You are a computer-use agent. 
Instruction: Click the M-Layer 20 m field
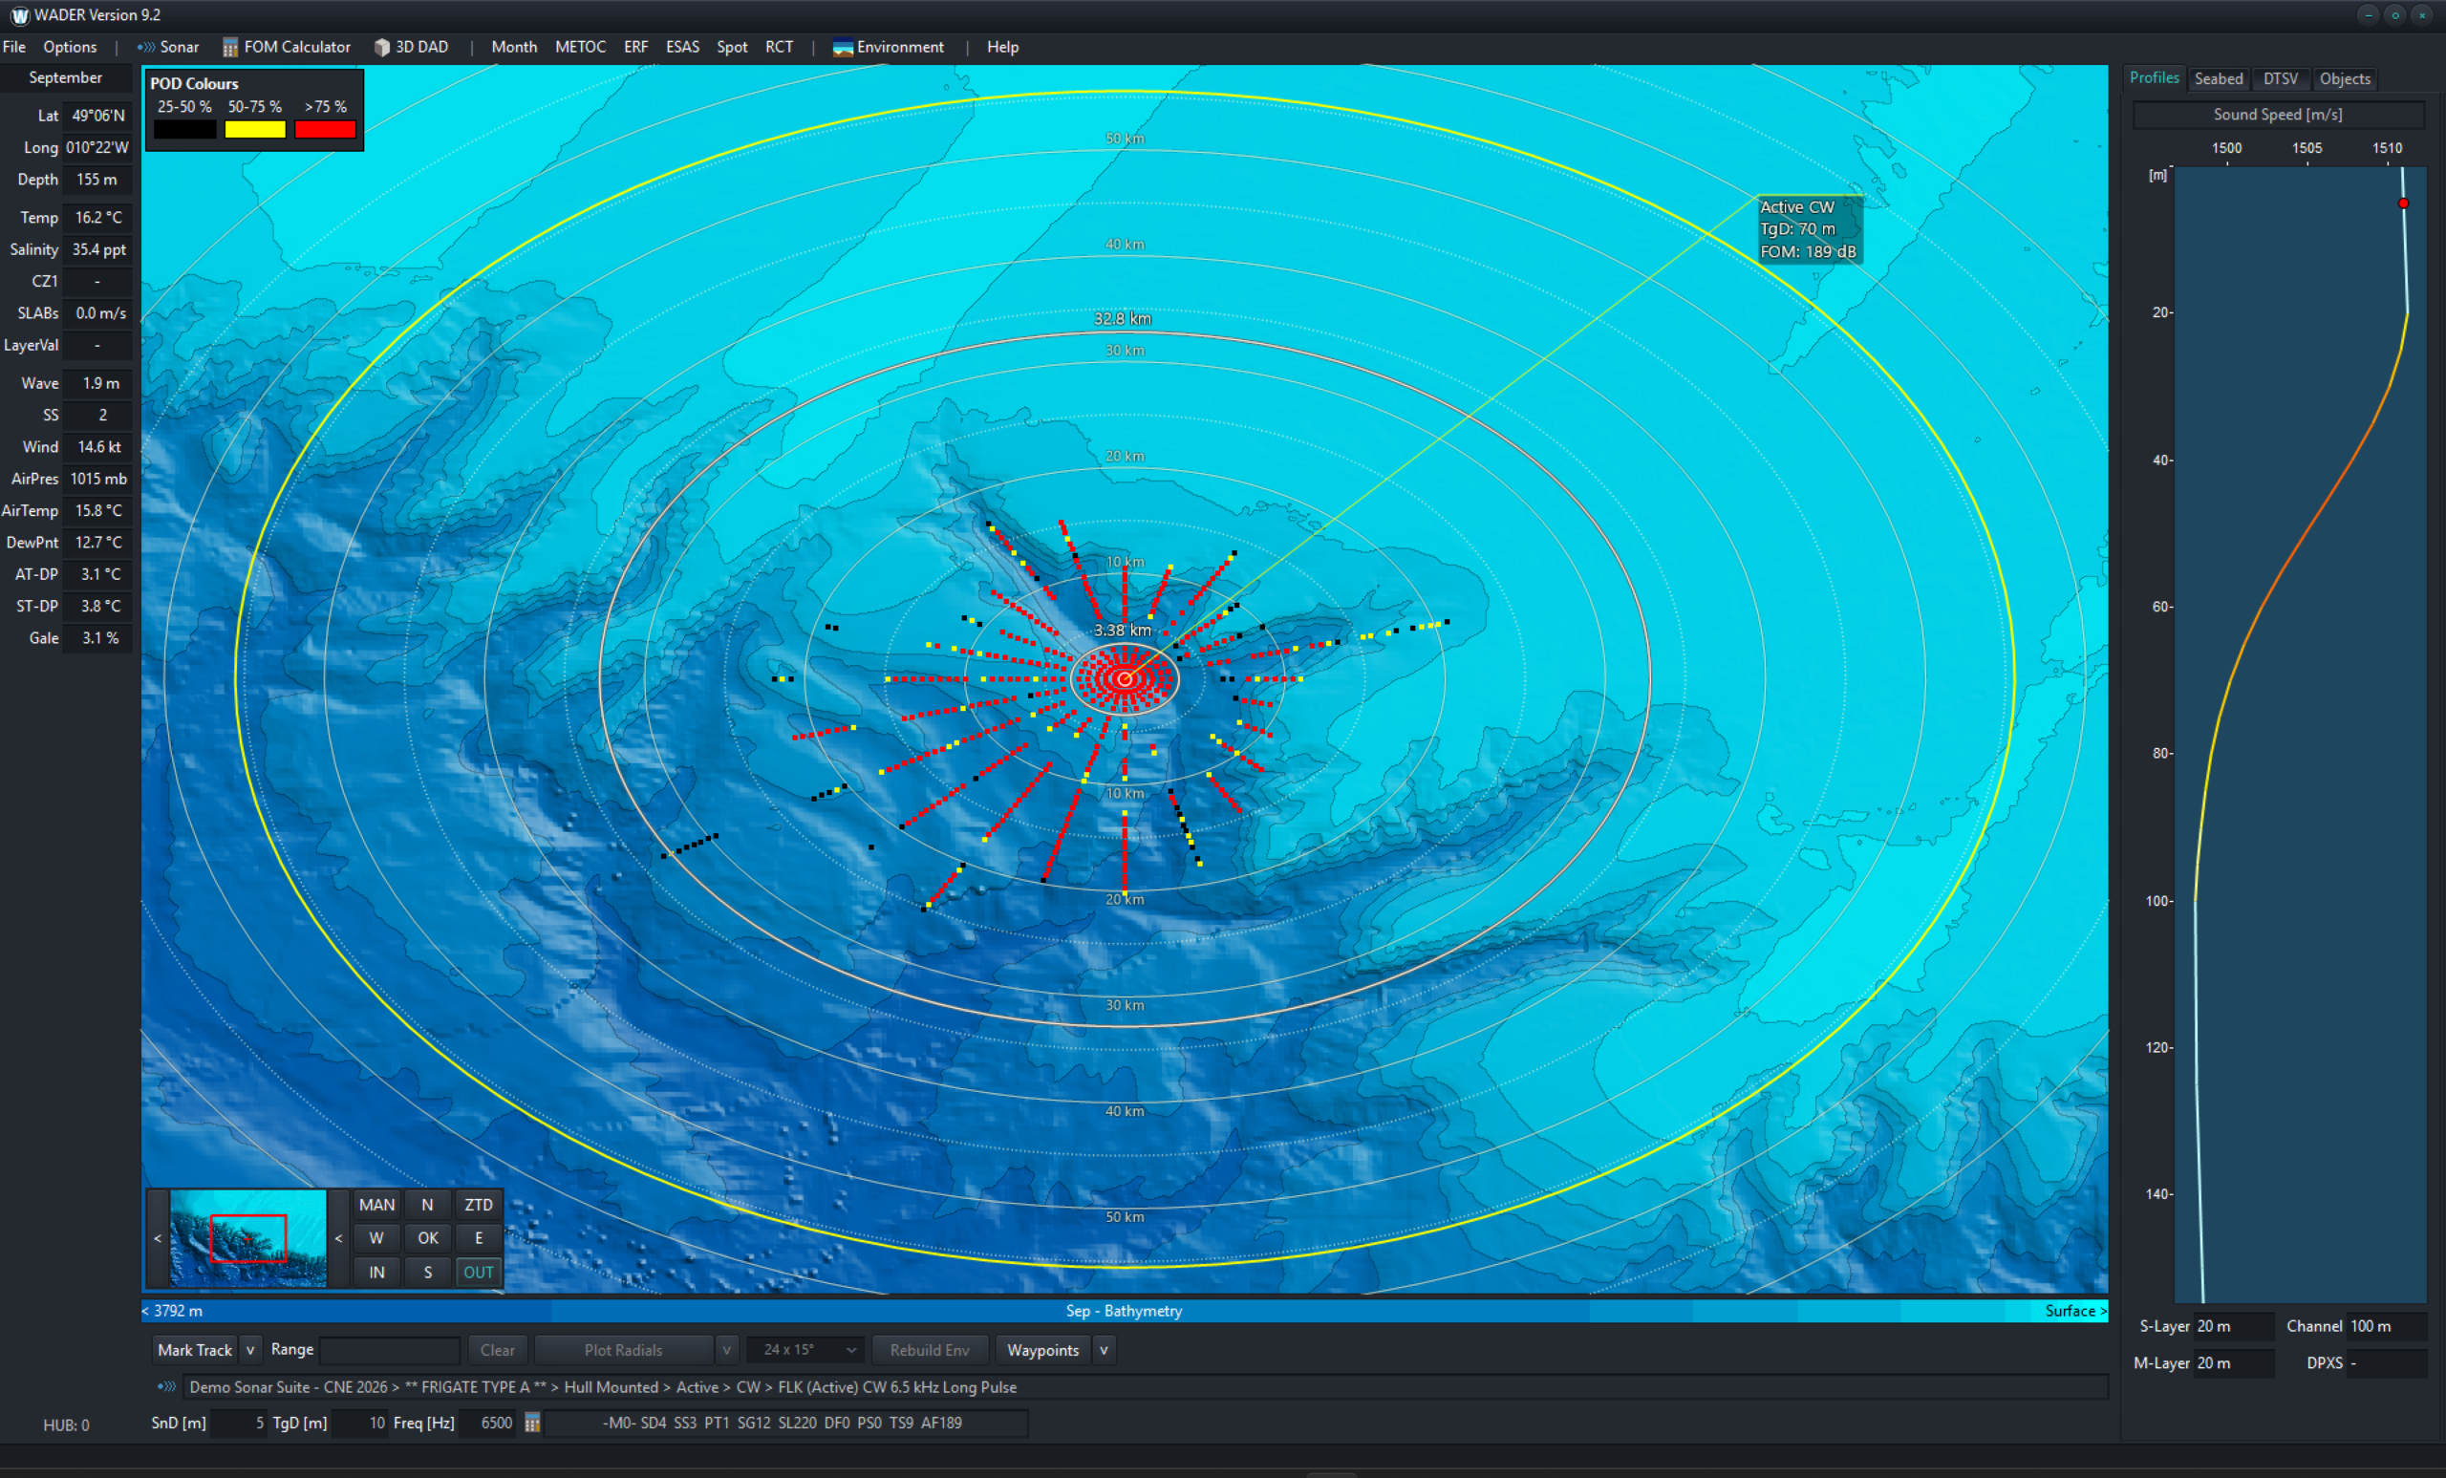[x=2234, y=1362]
